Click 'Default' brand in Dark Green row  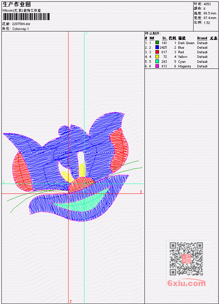point(202,43)
